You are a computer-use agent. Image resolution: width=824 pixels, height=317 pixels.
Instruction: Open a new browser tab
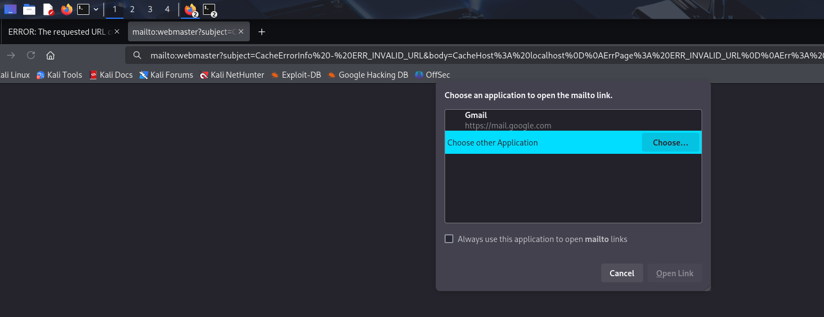point(262,32)
